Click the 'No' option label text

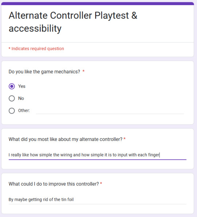click(21, 98)
